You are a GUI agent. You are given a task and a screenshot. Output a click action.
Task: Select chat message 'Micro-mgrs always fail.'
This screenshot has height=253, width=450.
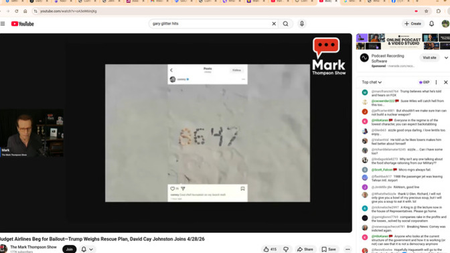pyautogui.click(x=415, y=170)
